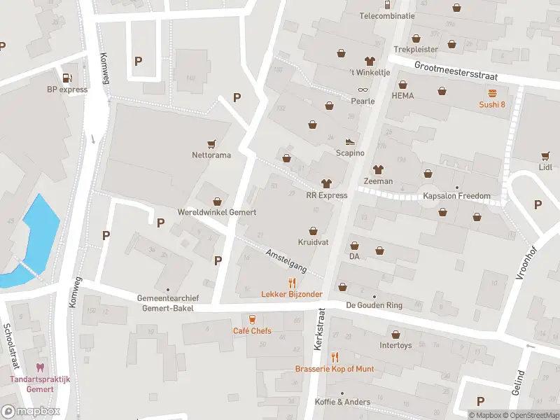Click the Gemeentearchief Gemert-Bakel label

click(x=167, y=303)
